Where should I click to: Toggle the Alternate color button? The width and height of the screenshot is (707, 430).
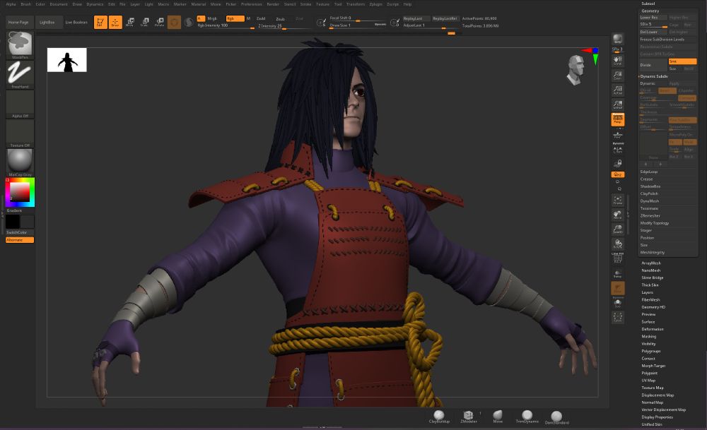19,240
